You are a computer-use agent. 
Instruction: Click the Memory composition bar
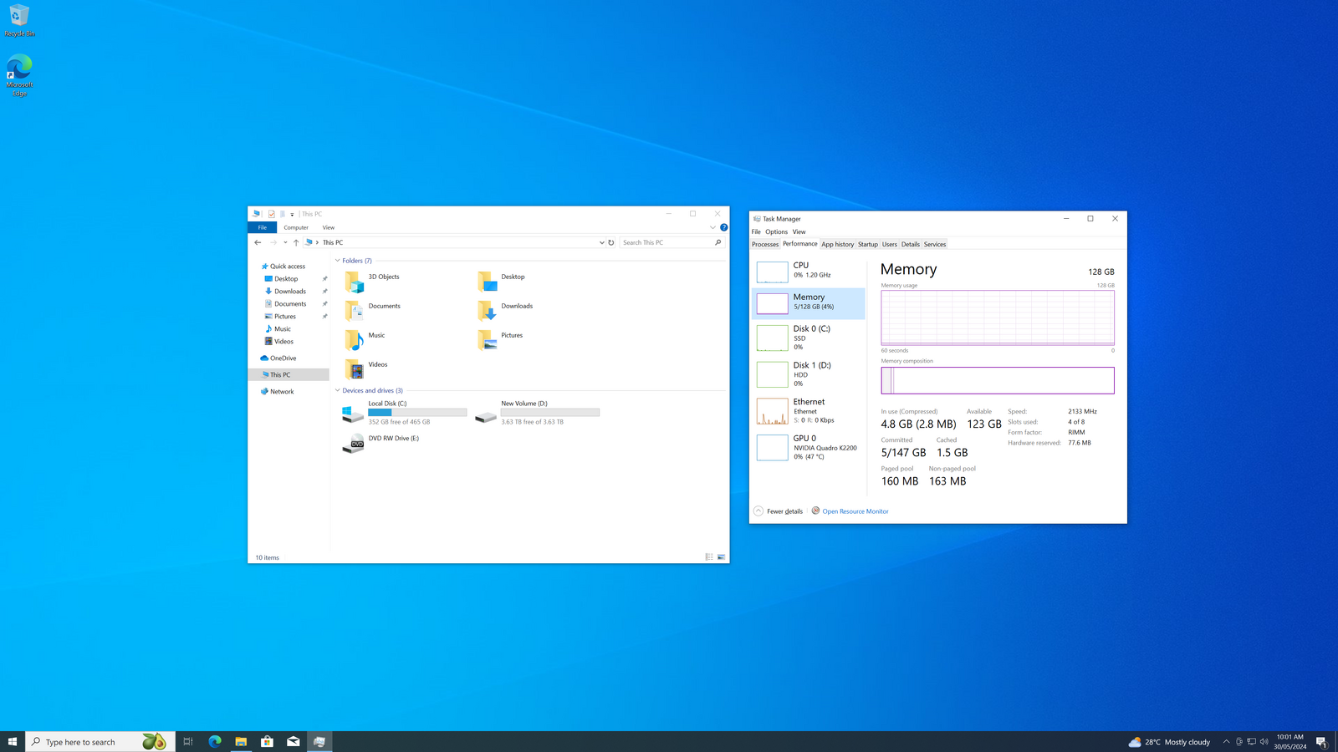(x=998, y=381)
